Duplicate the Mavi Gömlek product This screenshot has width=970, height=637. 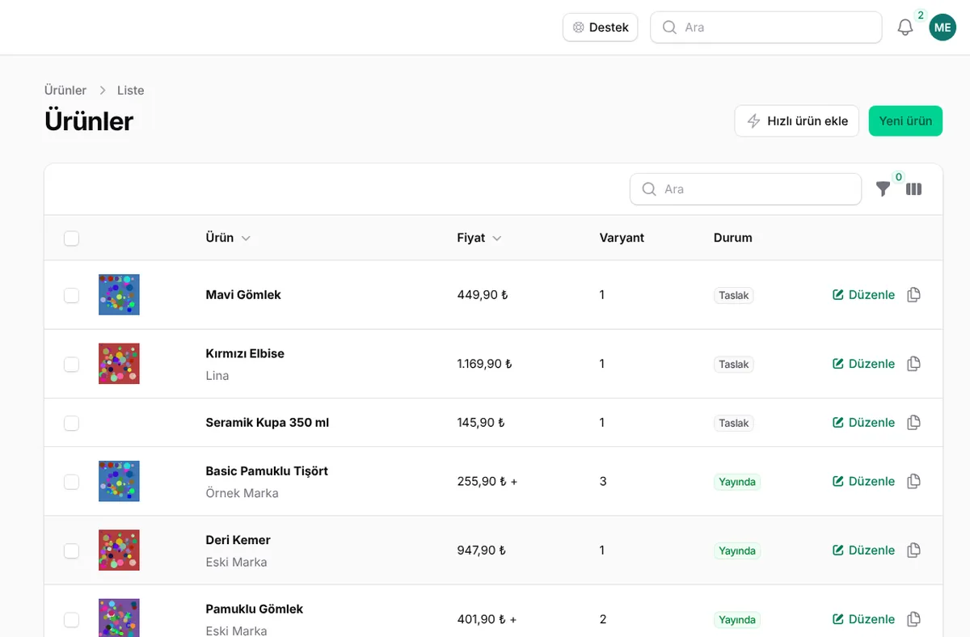[x=913, y=295]
